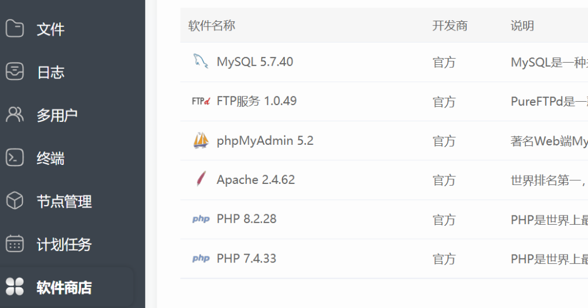Open the PHP 8.2.28 entry
Viewport: 588px width, 308px height.
click(246, 219)
